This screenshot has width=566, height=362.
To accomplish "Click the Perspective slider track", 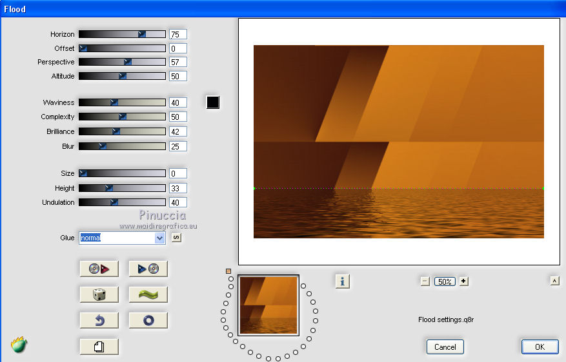I will click(122, 62).
